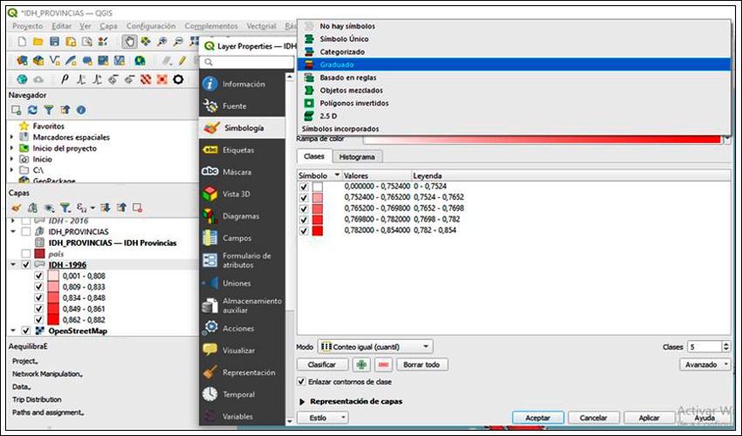Open the Temporal settings page
Viewport: 742px width, 436px height.
coord(237,394)
